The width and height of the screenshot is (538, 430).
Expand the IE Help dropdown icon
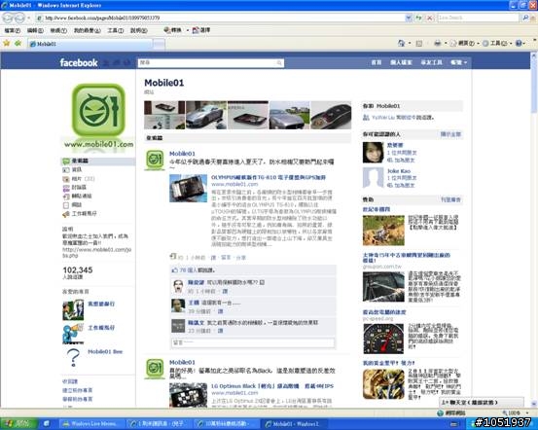[x=520, y=43]
